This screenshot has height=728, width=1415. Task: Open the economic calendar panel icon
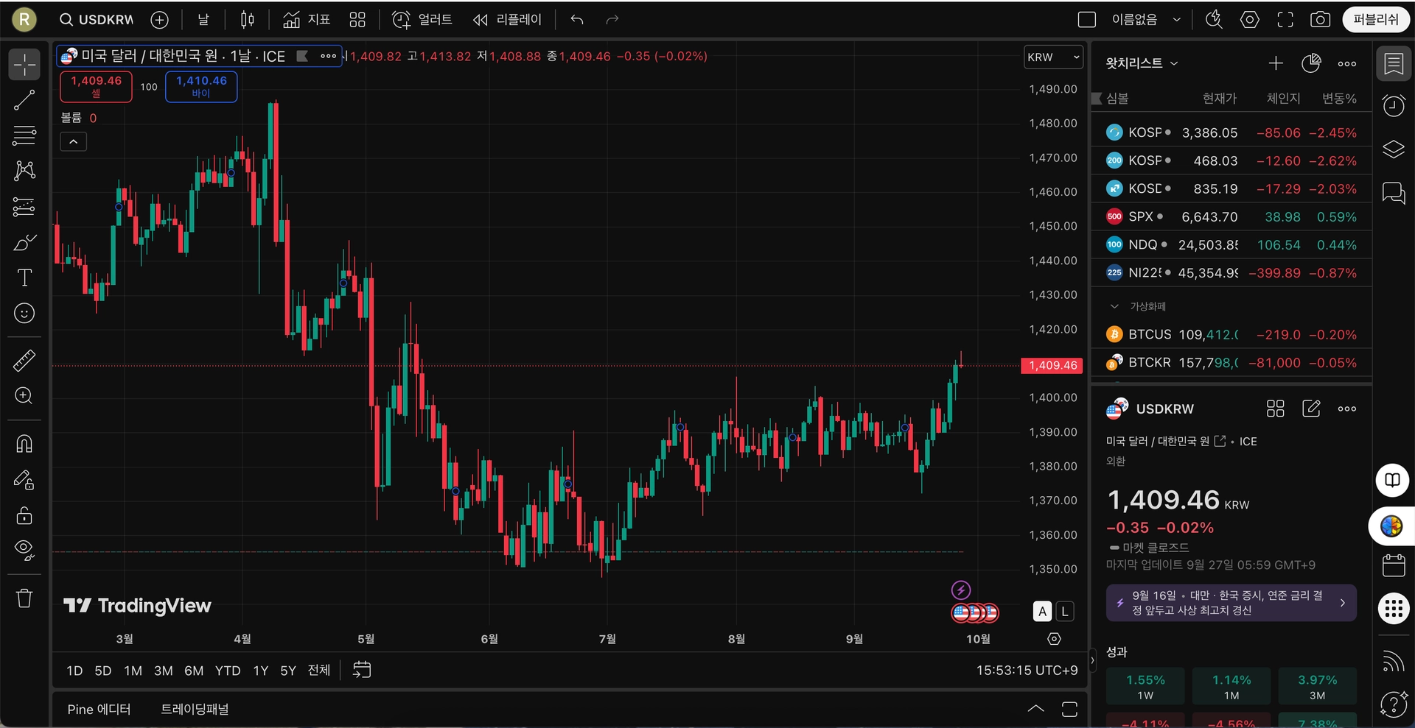[x=1393, y=565]
